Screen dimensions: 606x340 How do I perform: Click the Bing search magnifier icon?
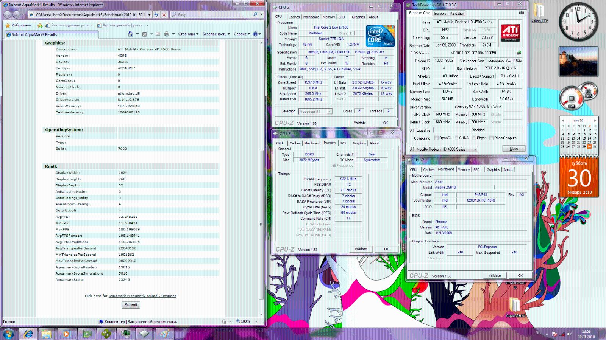[x=255, y=14]
